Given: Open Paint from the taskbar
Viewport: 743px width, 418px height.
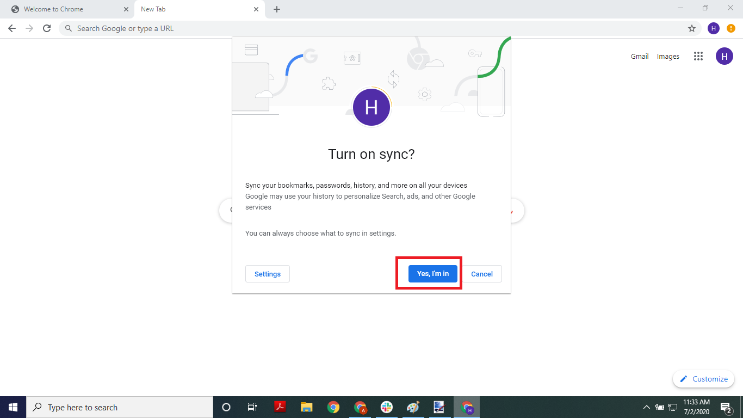Looking at the screenshot, I should (413, 407).
